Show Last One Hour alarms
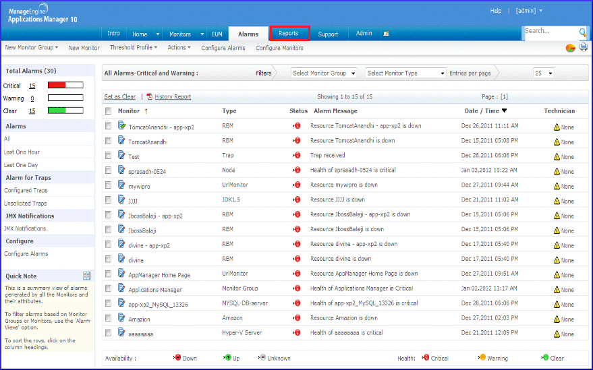Viewport: 593px width, 370px height. coord(22,152)
